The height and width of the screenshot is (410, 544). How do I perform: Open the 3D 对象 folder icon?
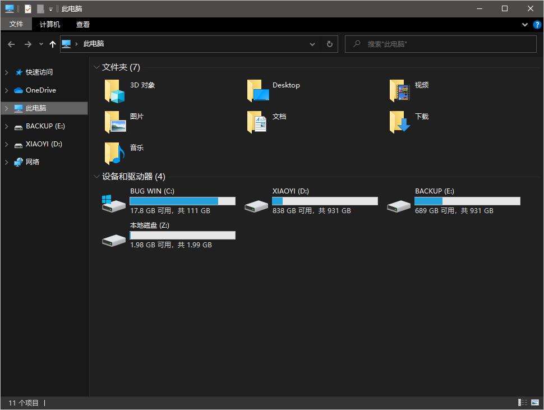pos(114,91)
